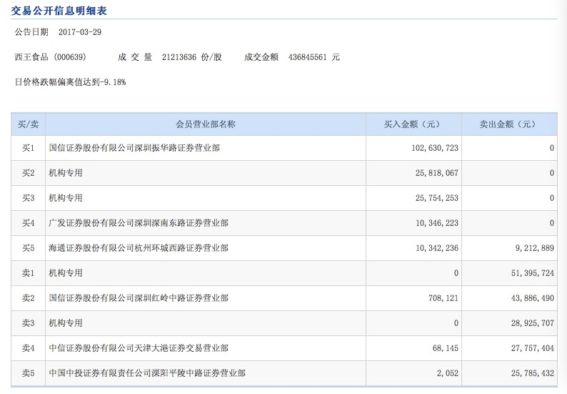The image size is (567, 394).
Task: Click the 买/卖 column header
Action: tap(28, 124)
